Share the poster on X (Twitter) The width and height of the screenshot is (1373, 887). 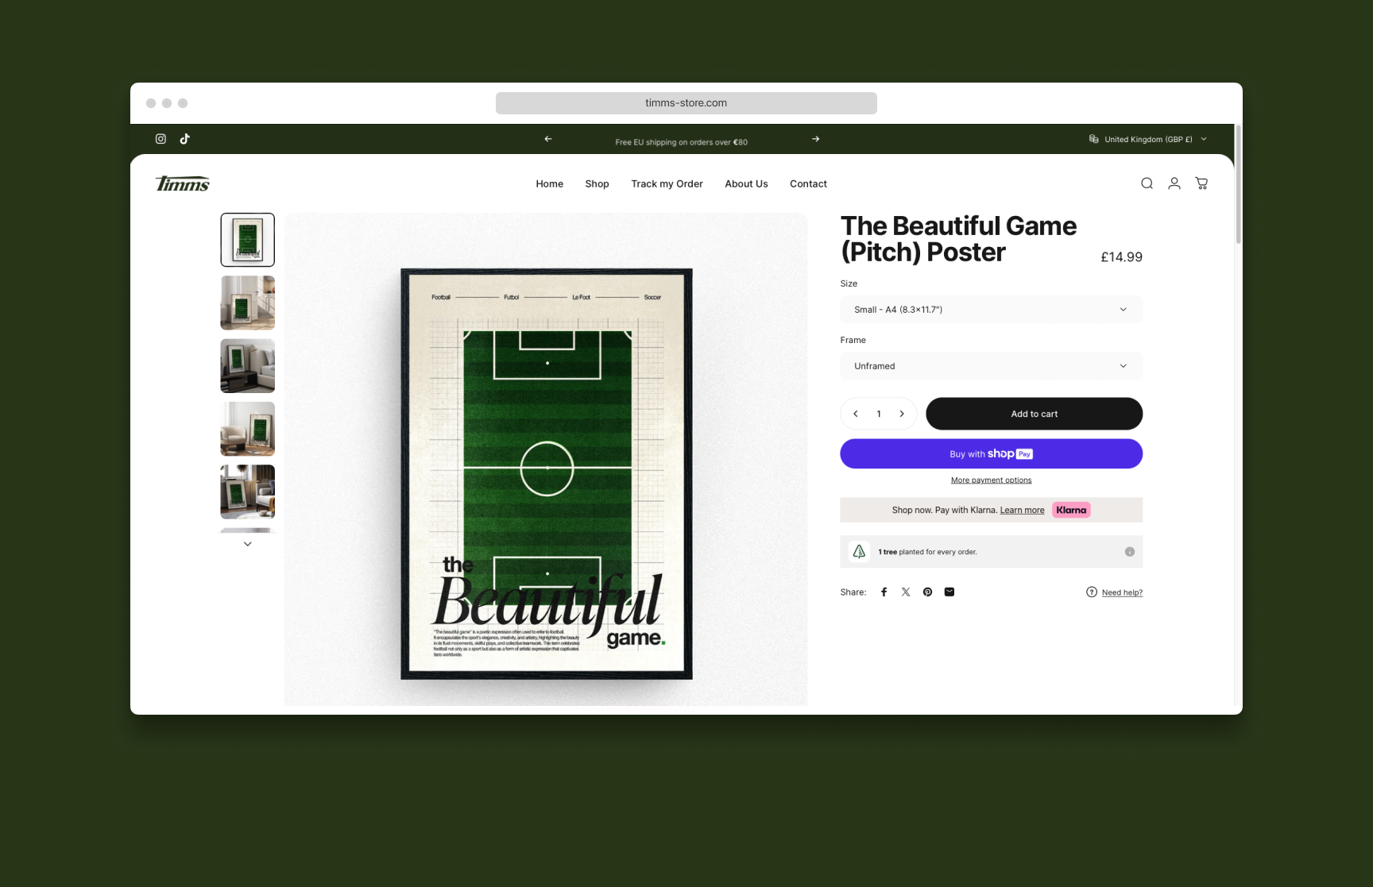906,592
